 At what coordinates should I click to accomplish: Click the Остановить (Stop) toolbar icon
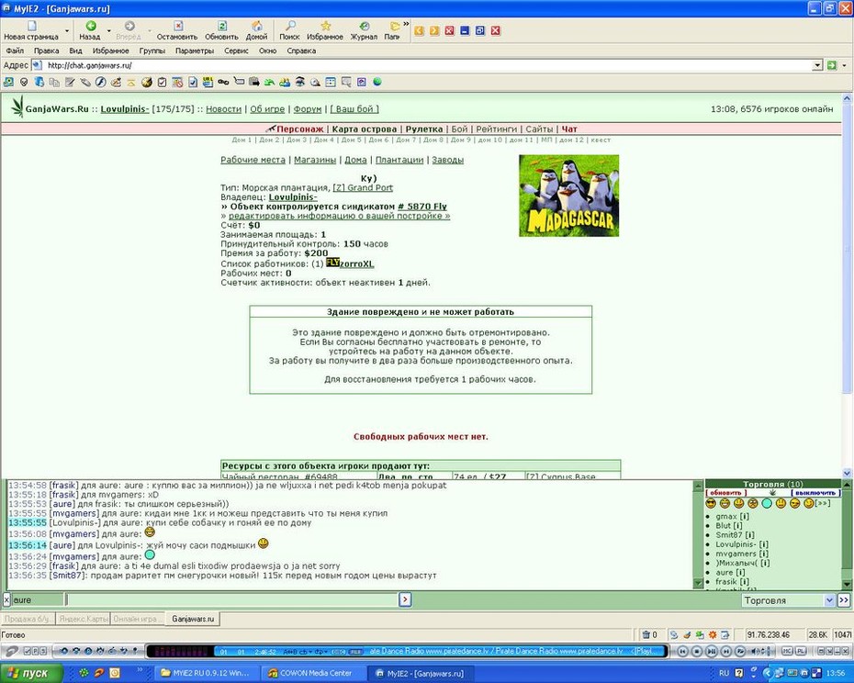[177, 30]
